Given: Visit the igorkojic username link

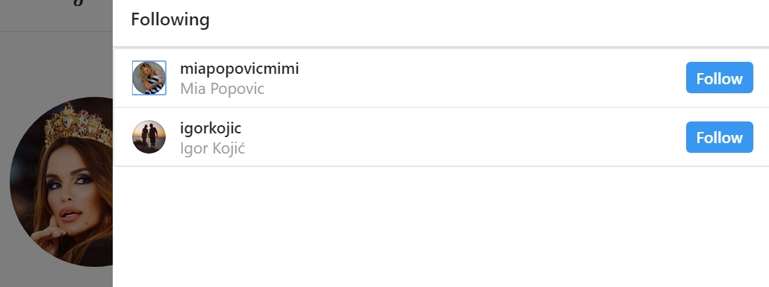Looking at the screenshot, I should pyautogui.click(x=211, y=127).
